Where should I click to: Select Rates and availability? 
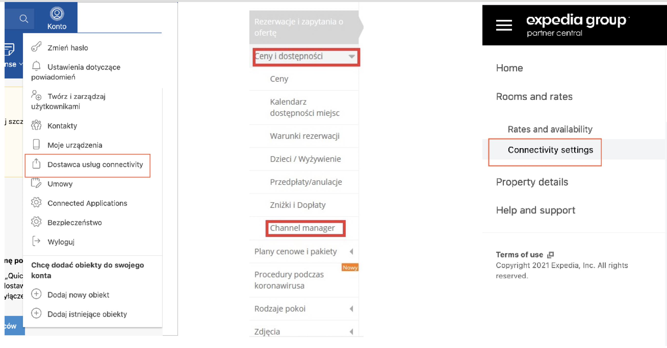coord(550,129)
